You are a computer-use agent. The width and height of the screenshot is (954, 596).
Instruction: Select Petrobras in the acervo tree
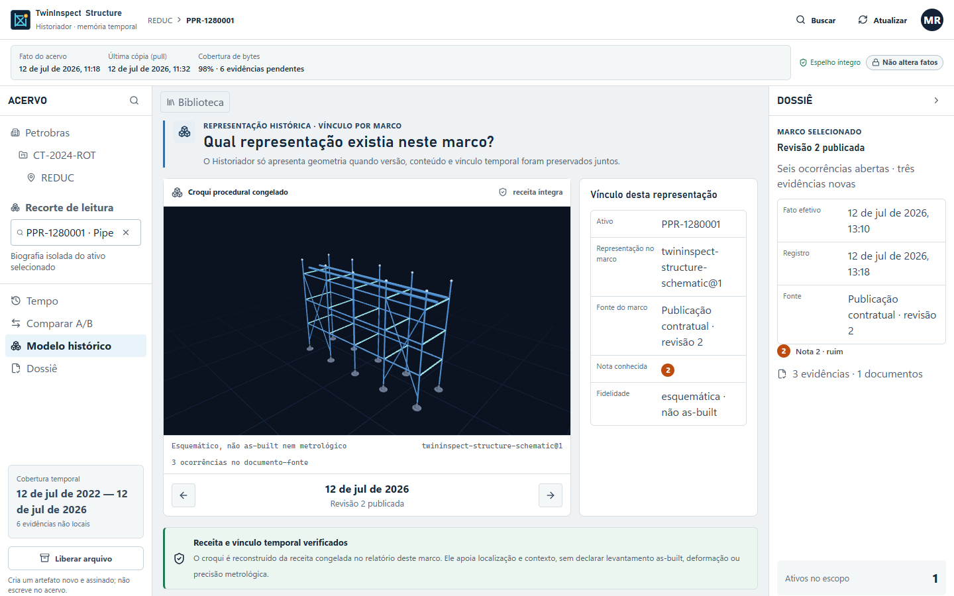pos(76,133)
